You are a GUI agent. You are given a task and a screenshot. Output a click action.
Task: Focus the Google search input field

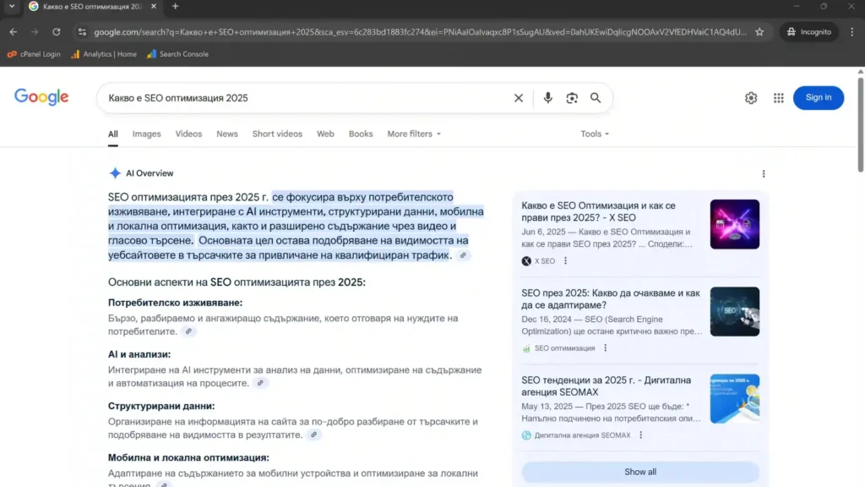306,98
